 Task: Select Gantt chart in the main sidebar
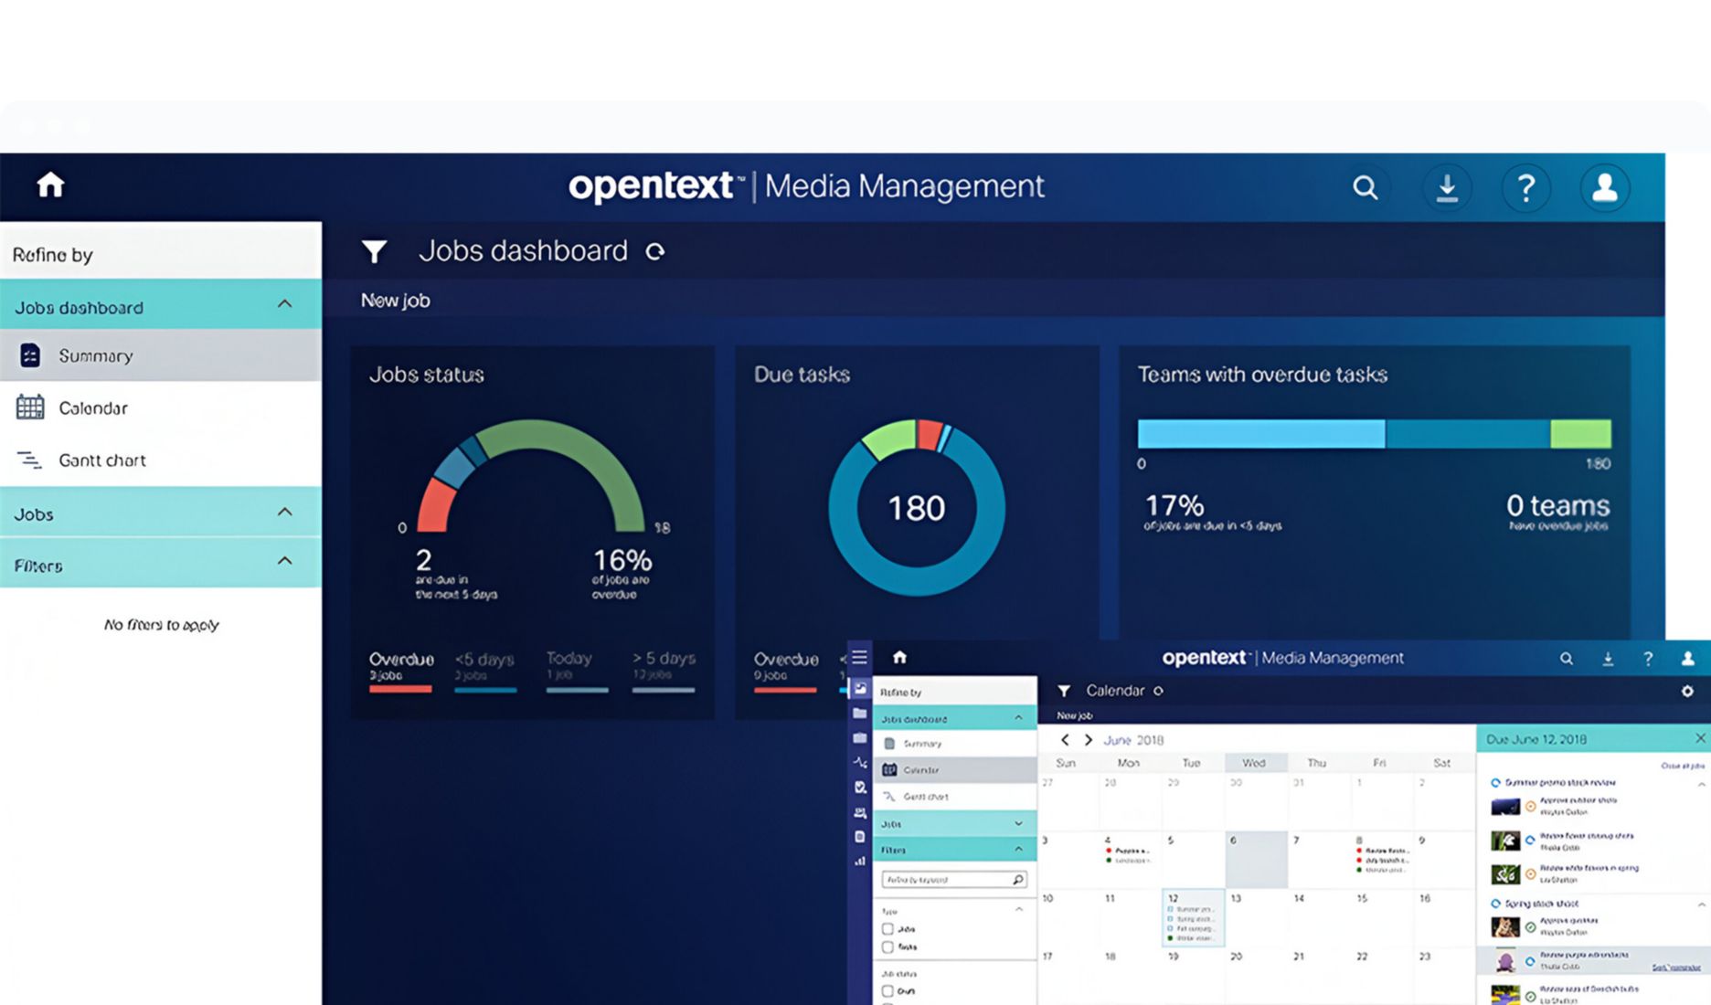pyautogui.click(x=101, y=460)
